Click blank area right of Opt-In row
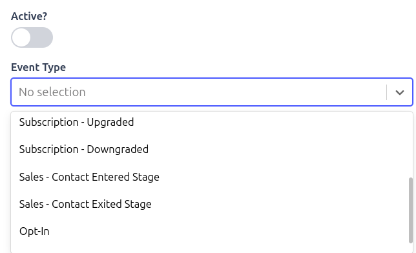The width and height of the screenshot is (416, 253). [228, 231]
